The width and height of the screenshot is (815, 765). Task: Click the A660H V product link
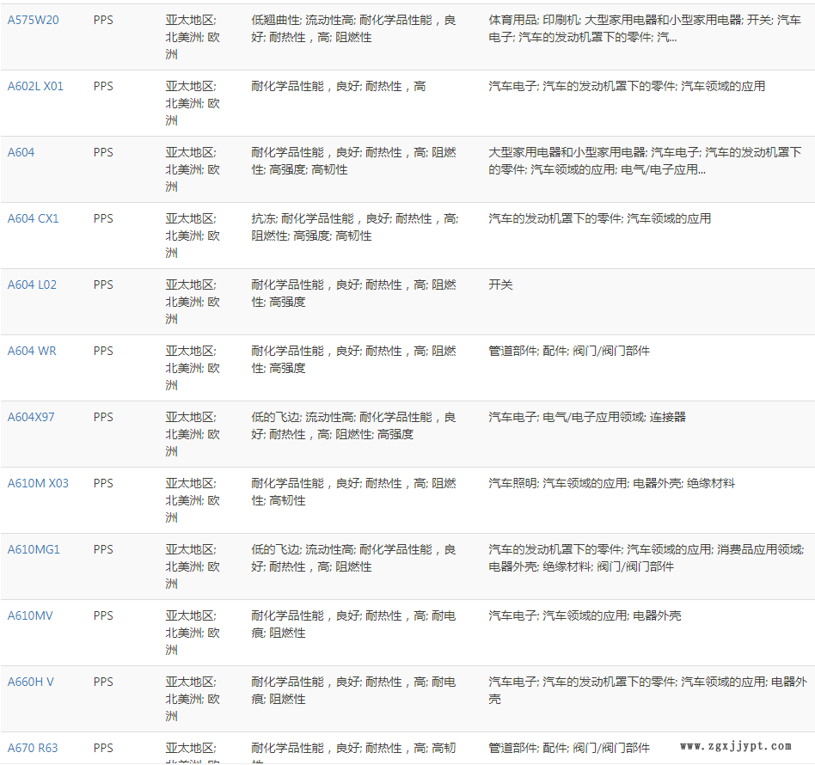(31, 682)
